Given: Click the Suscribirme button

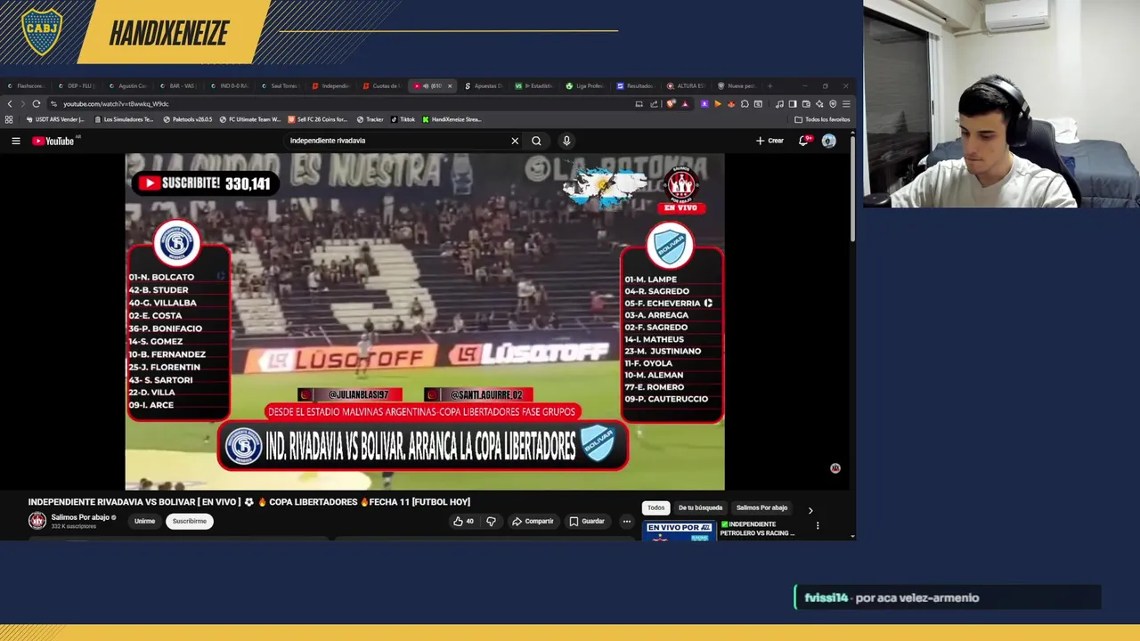Looking at the screenshot, I should tap(189, 521).
